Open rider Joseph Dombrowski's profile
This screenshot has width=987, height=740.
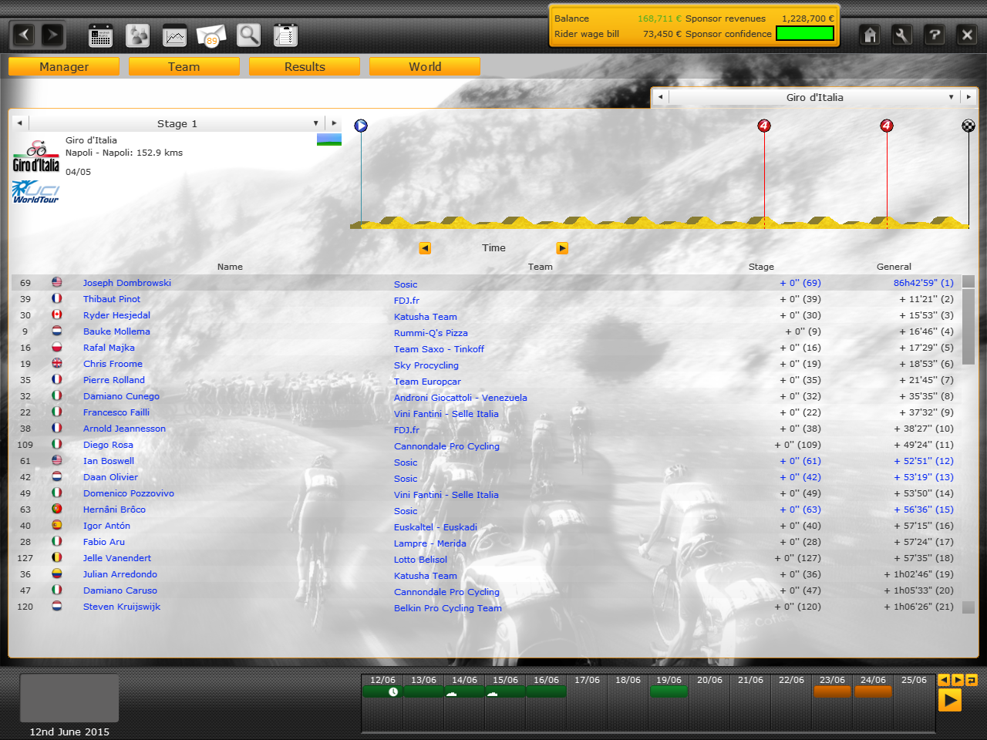[x=127, y=283]
